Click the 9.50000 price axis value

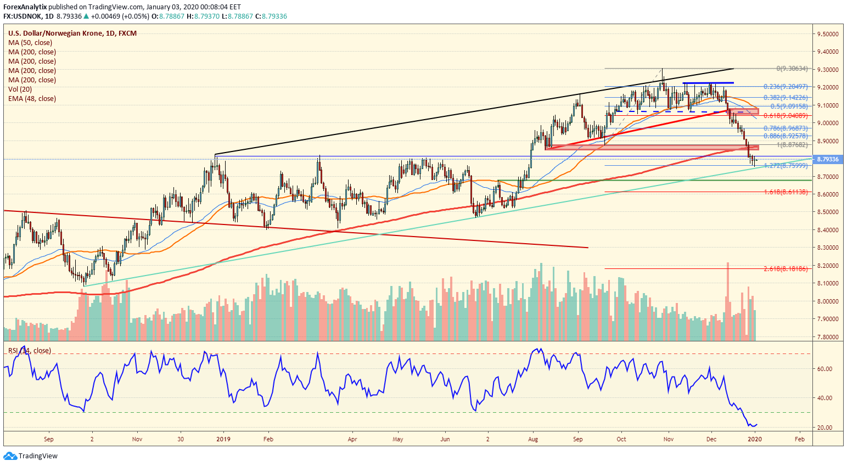point(827,34)
